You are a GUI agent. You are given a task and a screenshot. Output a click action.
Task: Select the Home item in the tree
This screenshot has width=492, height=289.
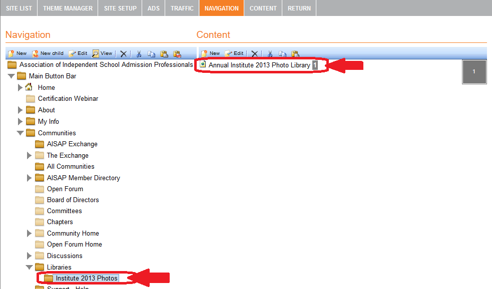coord(47,87)
